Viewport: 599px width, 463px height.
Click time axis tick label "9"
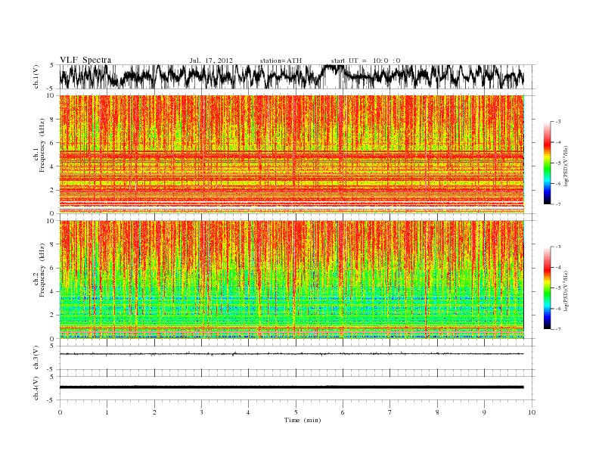[484, 412]
